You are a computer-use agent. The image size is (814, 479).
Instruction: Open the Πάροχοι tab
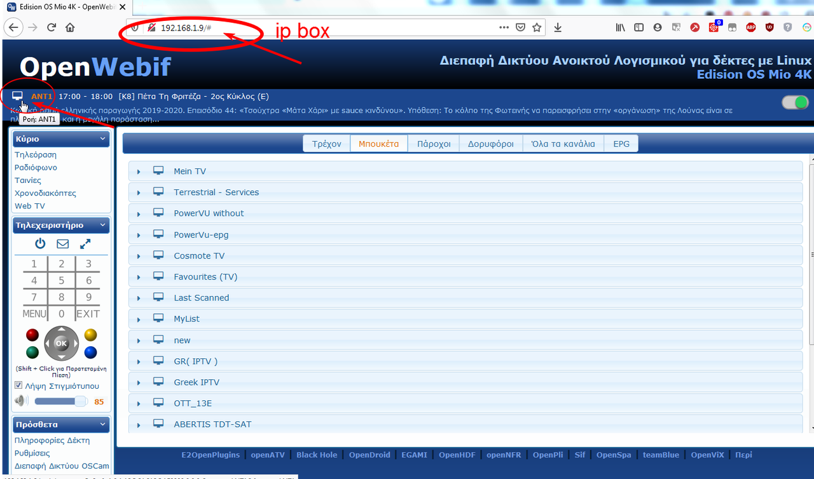(x=434, y=144)
